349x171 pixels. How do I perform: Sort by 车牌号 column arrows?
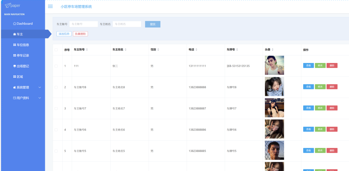[237, 50]
